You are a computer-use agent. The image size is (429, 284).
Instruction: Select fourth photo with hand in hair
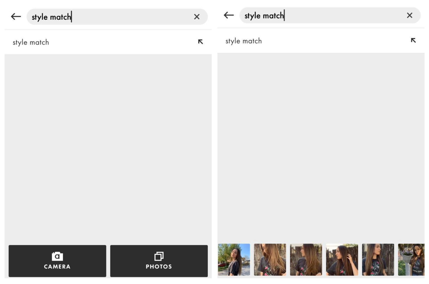[342, 260]
